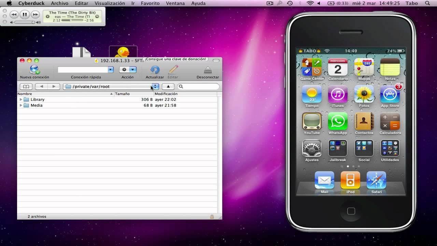Click the iTunes mini player volume slider

click(x=25, y=22)
